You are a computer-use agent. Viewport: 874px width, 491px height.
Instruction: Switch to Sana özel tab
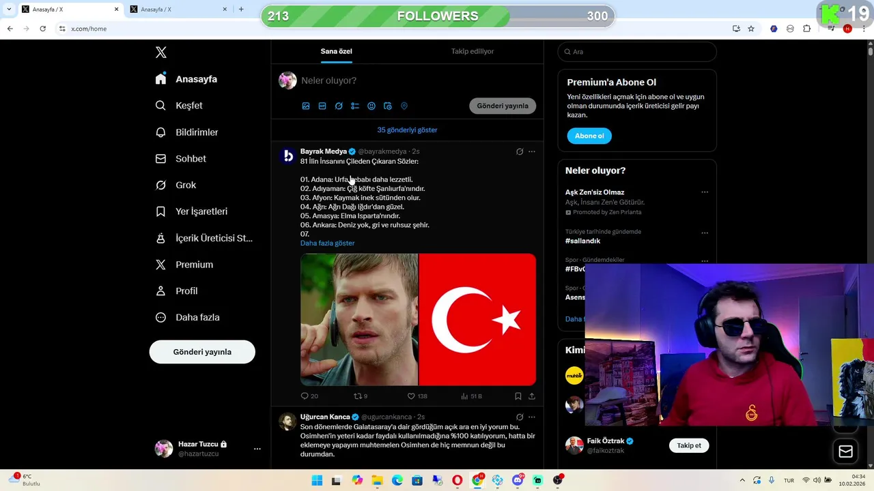click(x=337, y=51)
